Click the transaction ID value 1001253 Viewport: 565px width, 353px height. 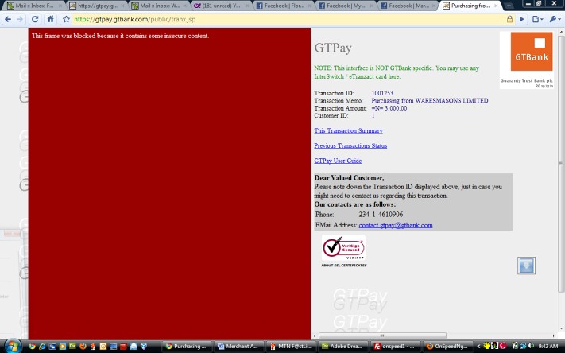382,93
